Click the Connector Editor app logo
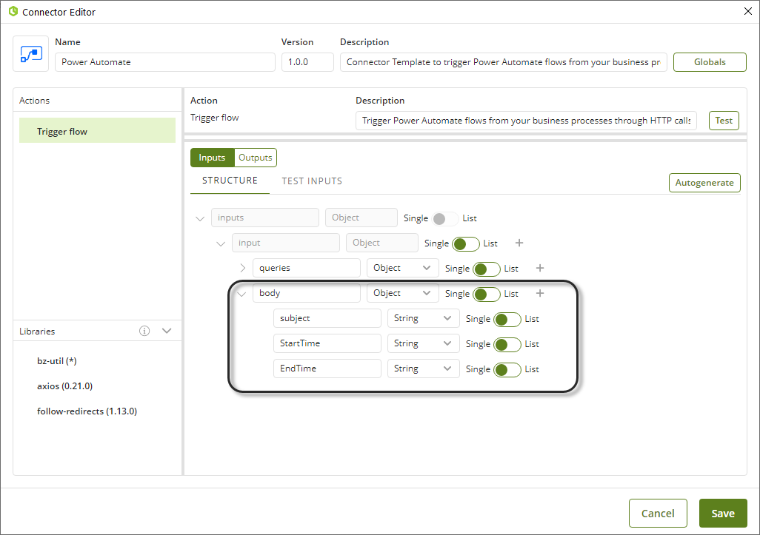 pos(13,12)
